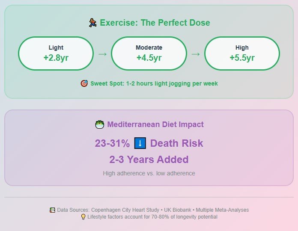Screen dimensions: 298x231
Task: Click the light bulb icon
Action: point(83,217)
